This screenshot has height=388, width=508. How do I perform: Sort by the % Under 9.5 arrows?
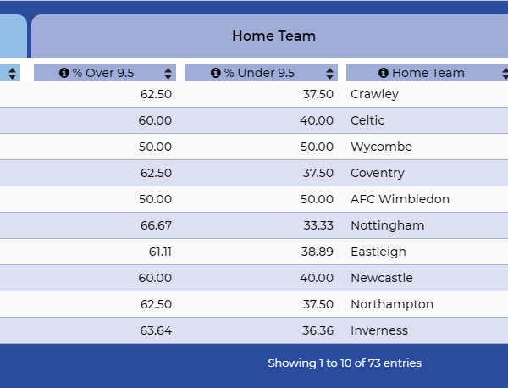(x=330, y=73)
